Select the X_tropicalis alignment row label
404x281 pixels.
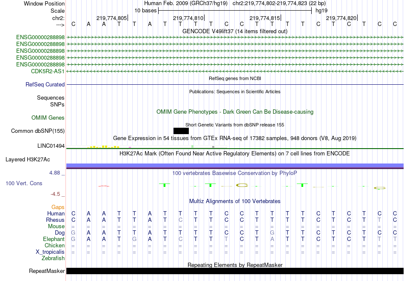pyautogui.click(x=50, y=252)
